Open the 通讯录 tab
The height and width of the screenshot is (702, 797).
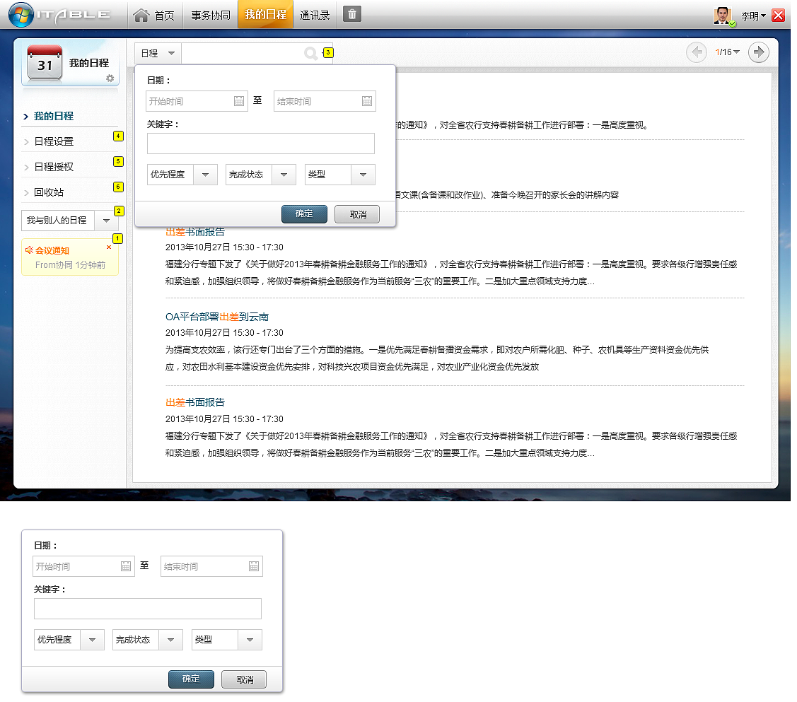(x=315, y=15)
